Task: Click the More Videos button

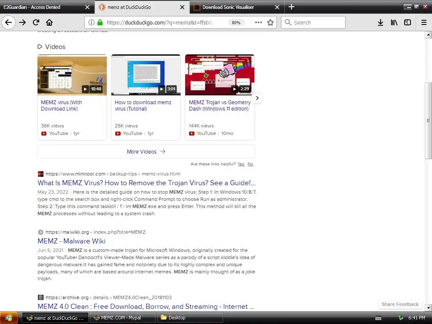Action: tap(146, 151)
